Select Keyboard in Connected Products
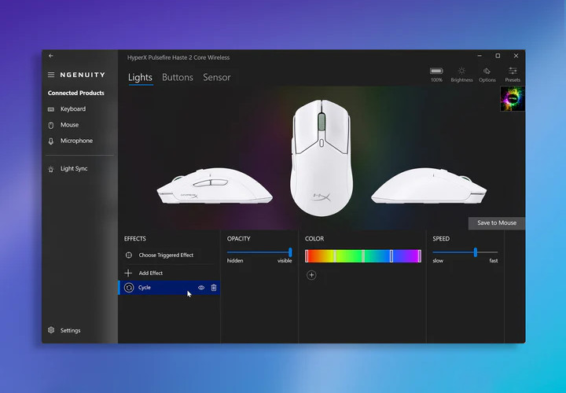This screenshot has height=393, width=566. click(x=73, y=109)
